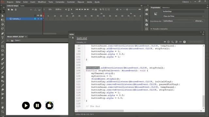Viewport: 209px width, 117px height.
Task: Click black Pause button on stage
Action: [37, 105]
